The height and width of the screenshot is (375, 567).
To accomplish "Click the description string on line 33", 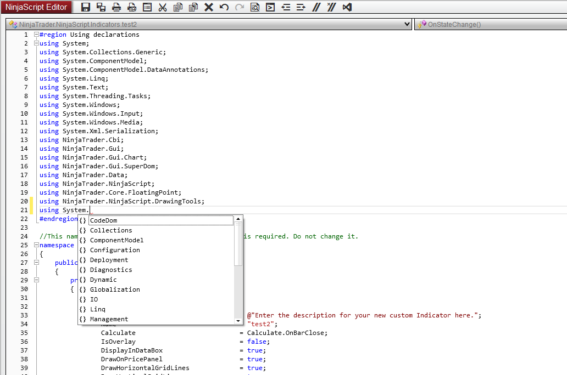I will coord(362,315).
